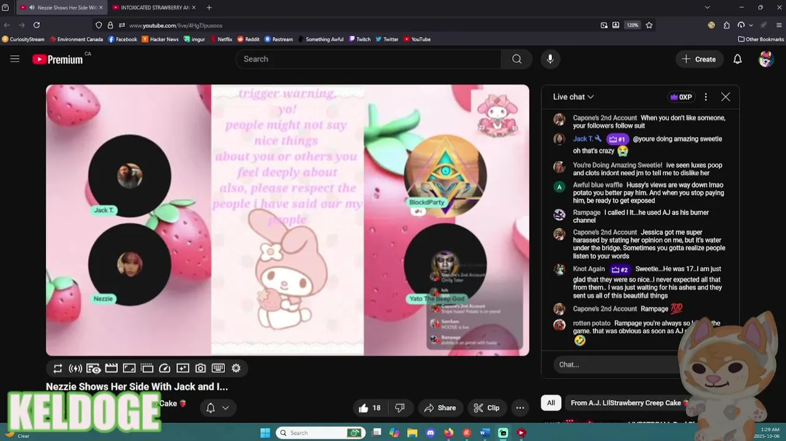Open the Twitch bookmark
The width and height of the screenshot is (786, 441).
pyautogui.click(x=360, y=39)
